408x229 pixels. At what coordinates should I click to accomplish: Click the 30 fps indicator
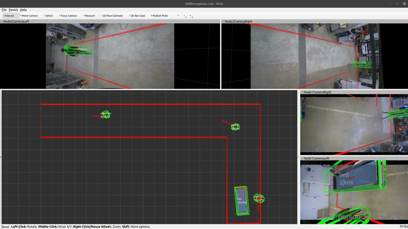(403, 226)
